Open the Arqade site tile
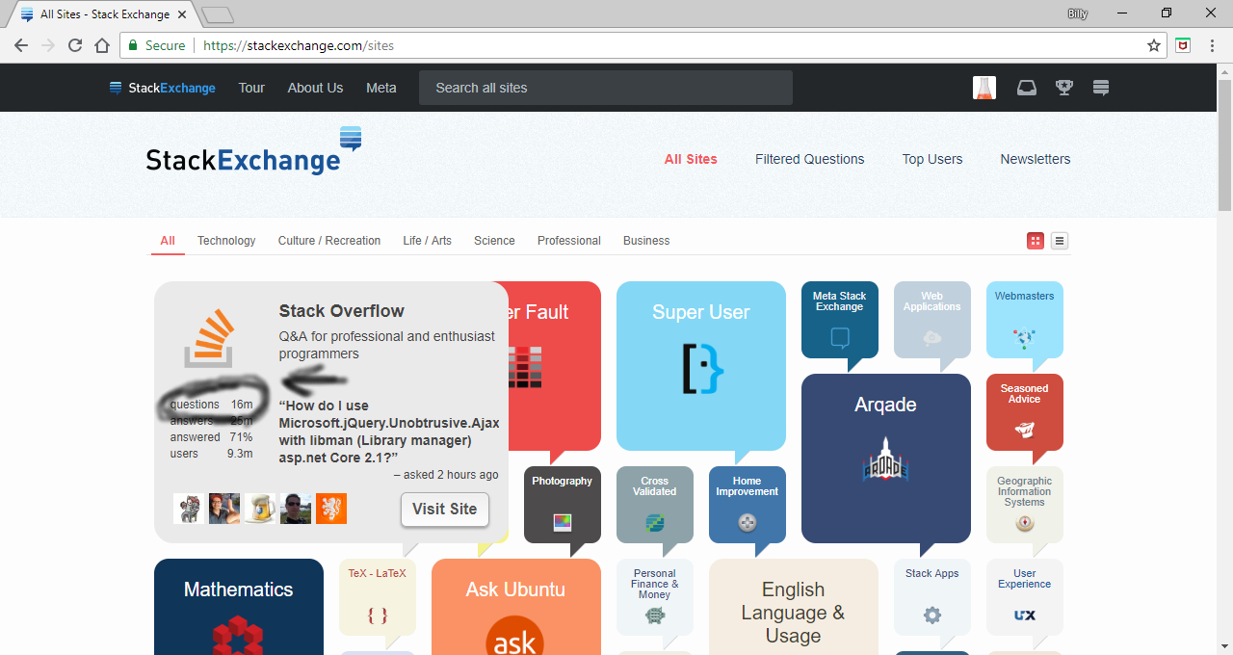This screenshot has width=1233, height=655. tap(885, 458)
